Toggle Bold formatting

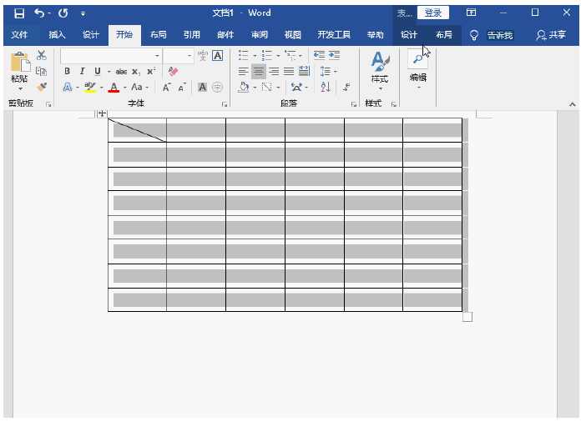pyautogui.click(x=67, y=71)
